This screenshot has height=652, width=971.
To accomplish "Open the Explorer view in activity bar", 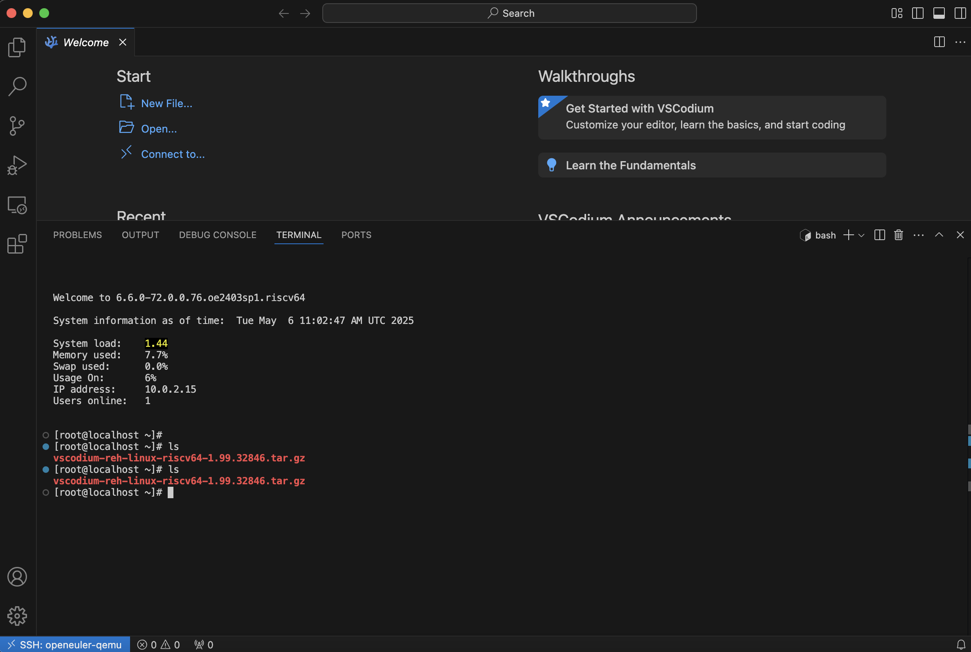I will coord(17,47).
